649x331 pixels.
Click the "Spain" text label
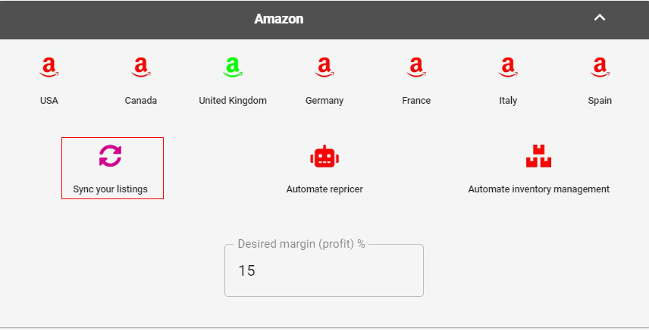[x=600, y=101]
